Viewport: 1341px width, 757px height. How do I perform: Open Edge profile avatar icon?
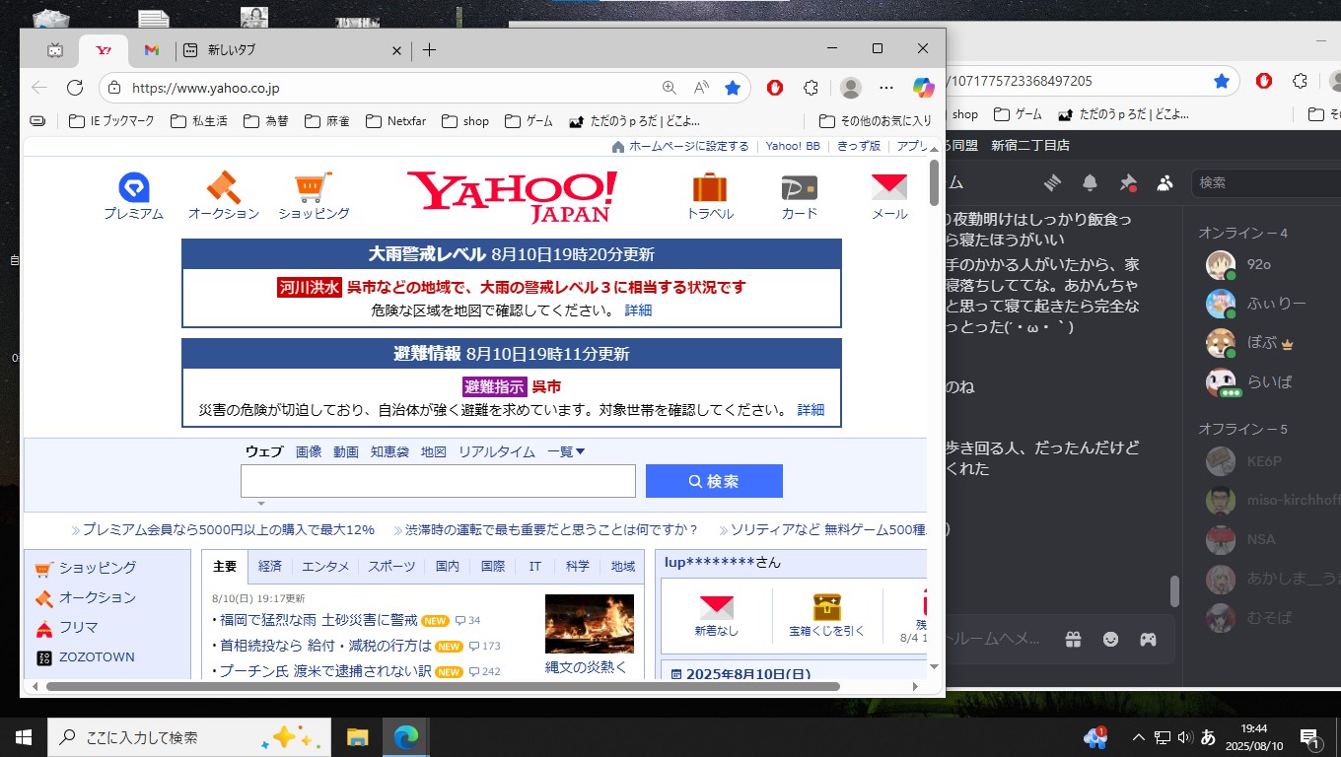[x=850, y=88]
